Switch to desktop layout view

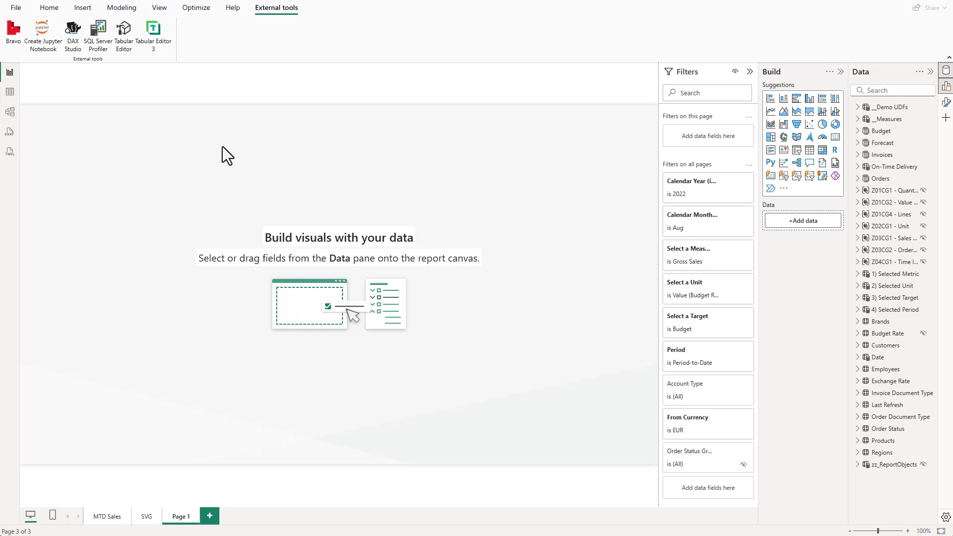tap(31, 515)
